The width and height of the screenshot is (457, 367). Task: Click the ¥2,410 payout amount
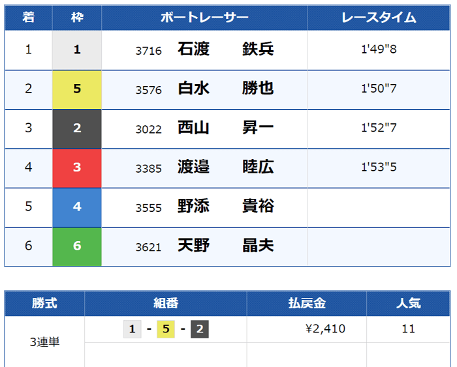click(326, 329)
